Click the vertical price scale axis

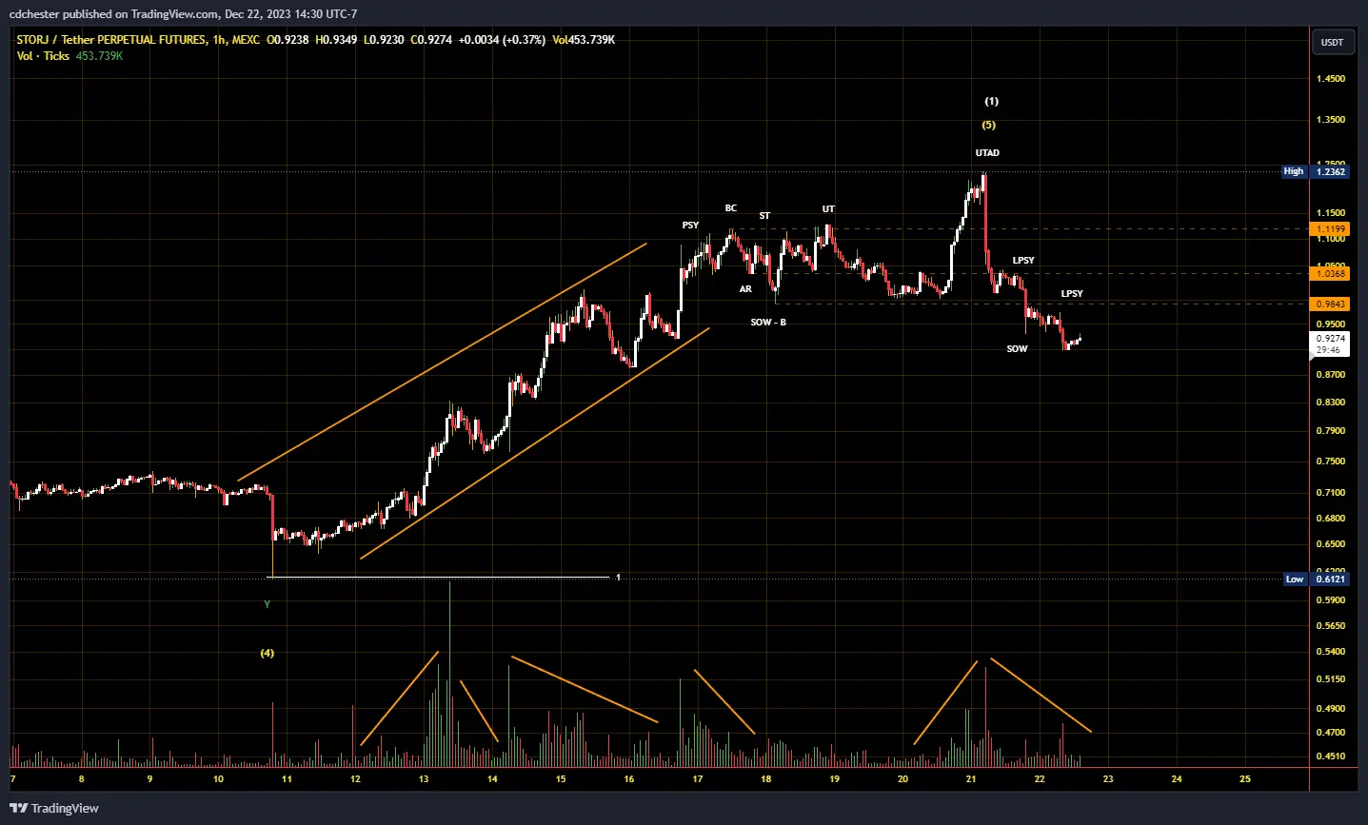tap(1333, 428)
